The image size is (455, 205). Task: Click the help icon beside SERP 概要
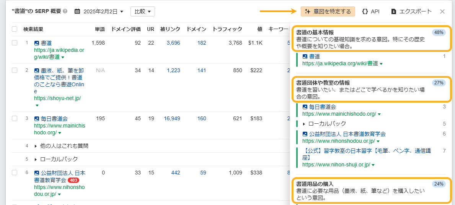[x=65, y=11]
